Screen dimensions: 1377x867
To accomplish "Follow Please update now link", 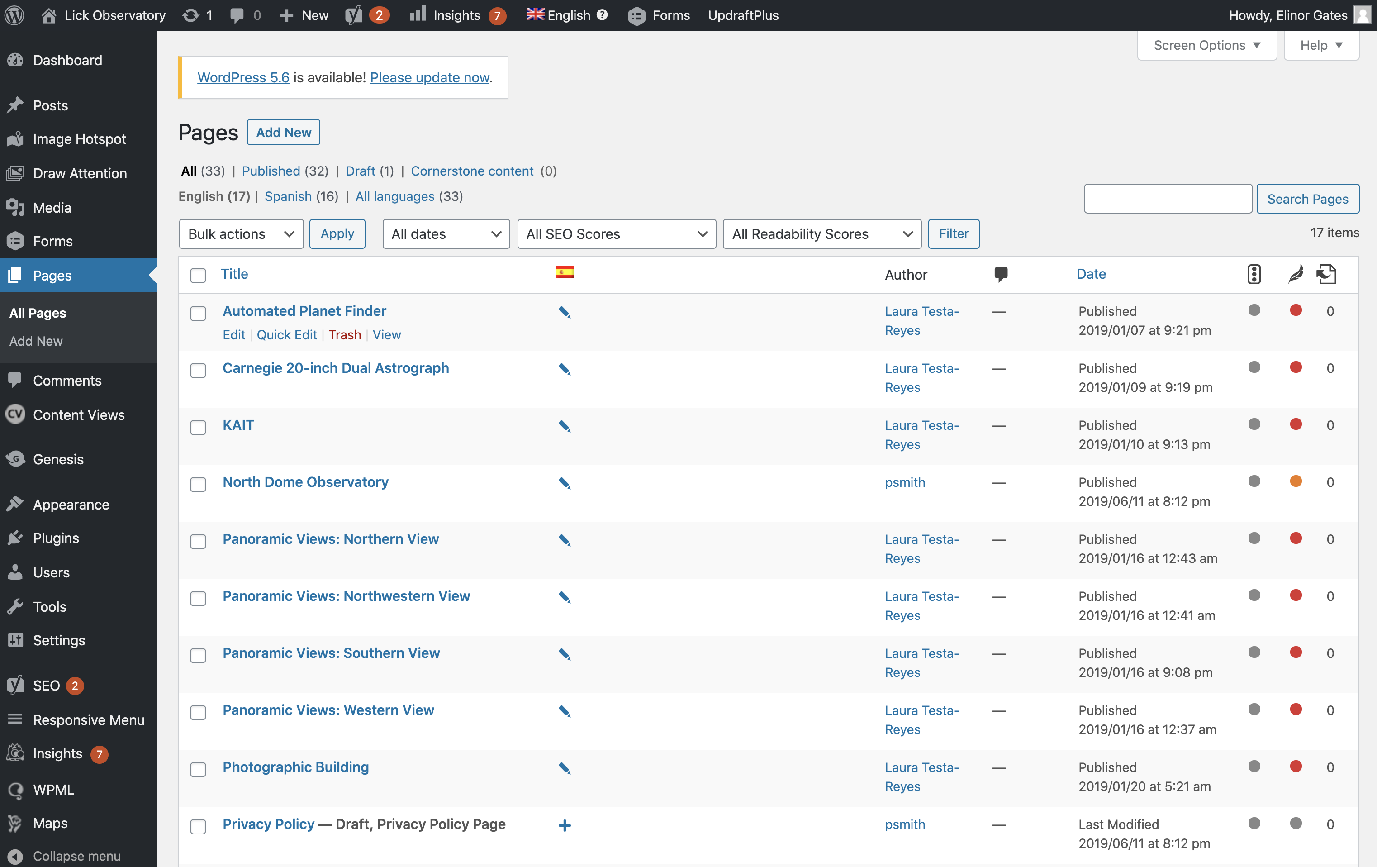I will click(x=429, y=77).
